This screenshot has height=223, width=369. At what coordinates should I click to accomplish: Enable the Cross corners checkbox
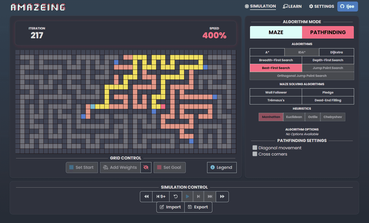[x=255, y=154]
